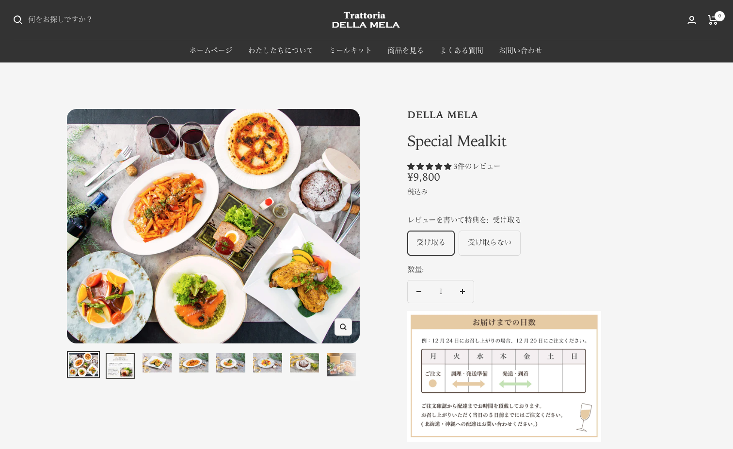Select the 受け取る option

(x=431, y=243)
